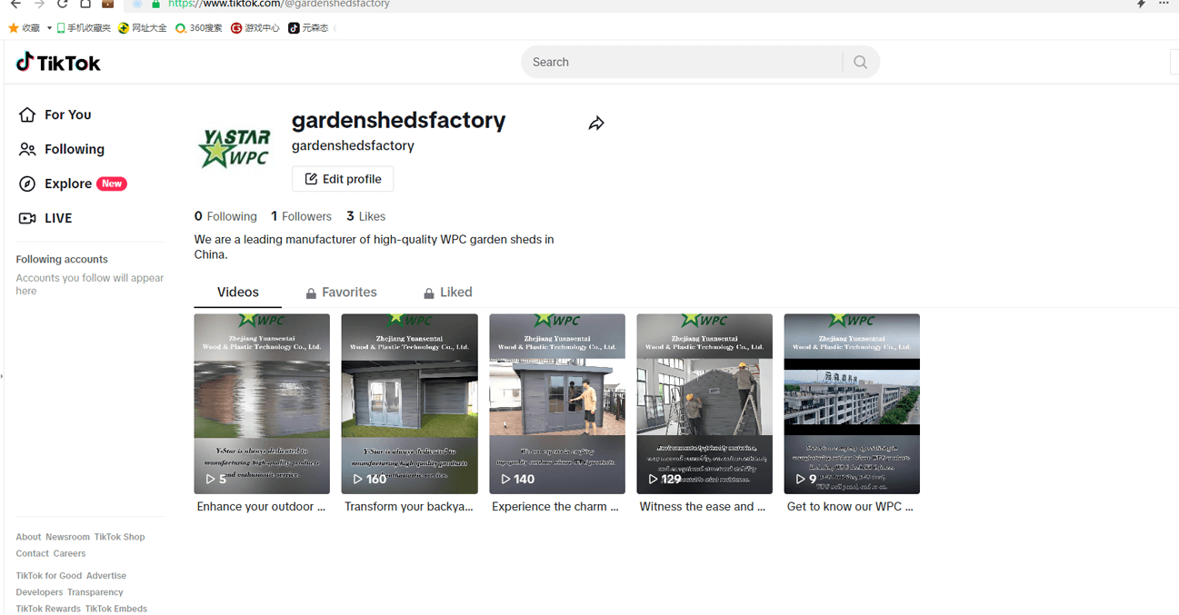Click the browser forward arrow
The image size is (1179, 615).
click(x=39, y=5)
